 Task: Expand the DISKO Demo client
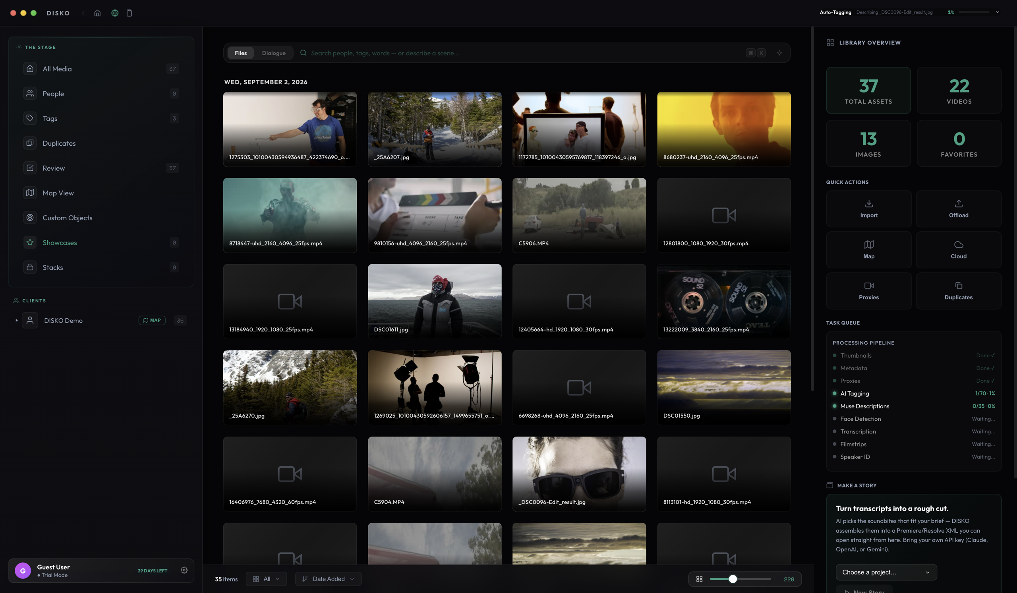(17, 320)
